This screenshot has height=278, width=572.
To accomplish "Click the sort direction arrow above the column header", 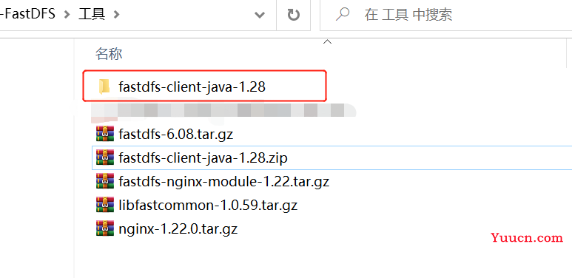I will (327, 42).
